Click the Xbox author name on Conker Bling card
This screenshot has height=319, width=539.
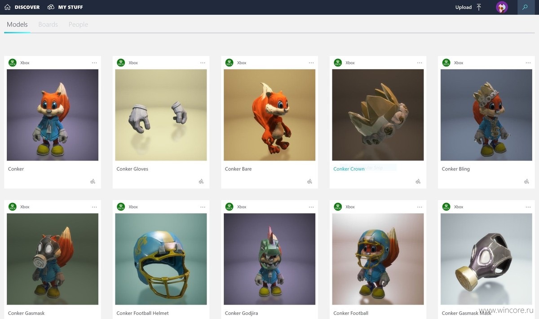(459, 63)
